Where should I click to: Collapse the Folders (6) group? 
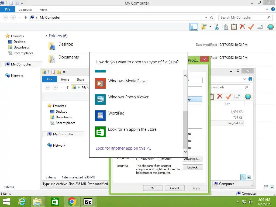46,36
